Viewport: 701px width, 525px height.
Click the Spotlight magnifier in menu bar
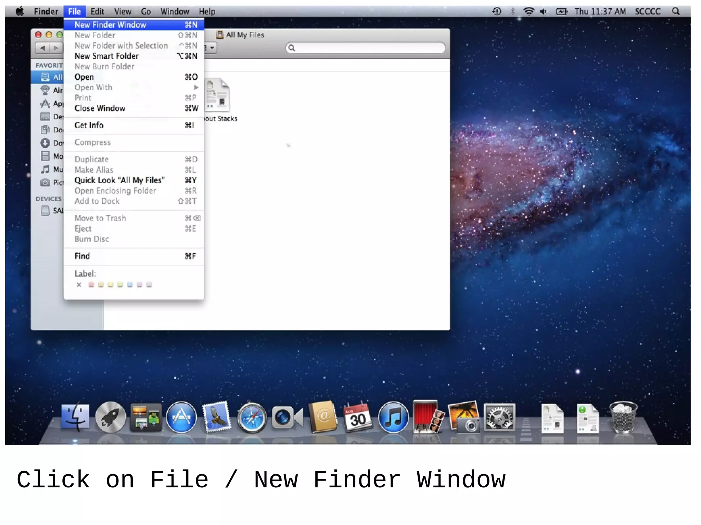(676, 11)
